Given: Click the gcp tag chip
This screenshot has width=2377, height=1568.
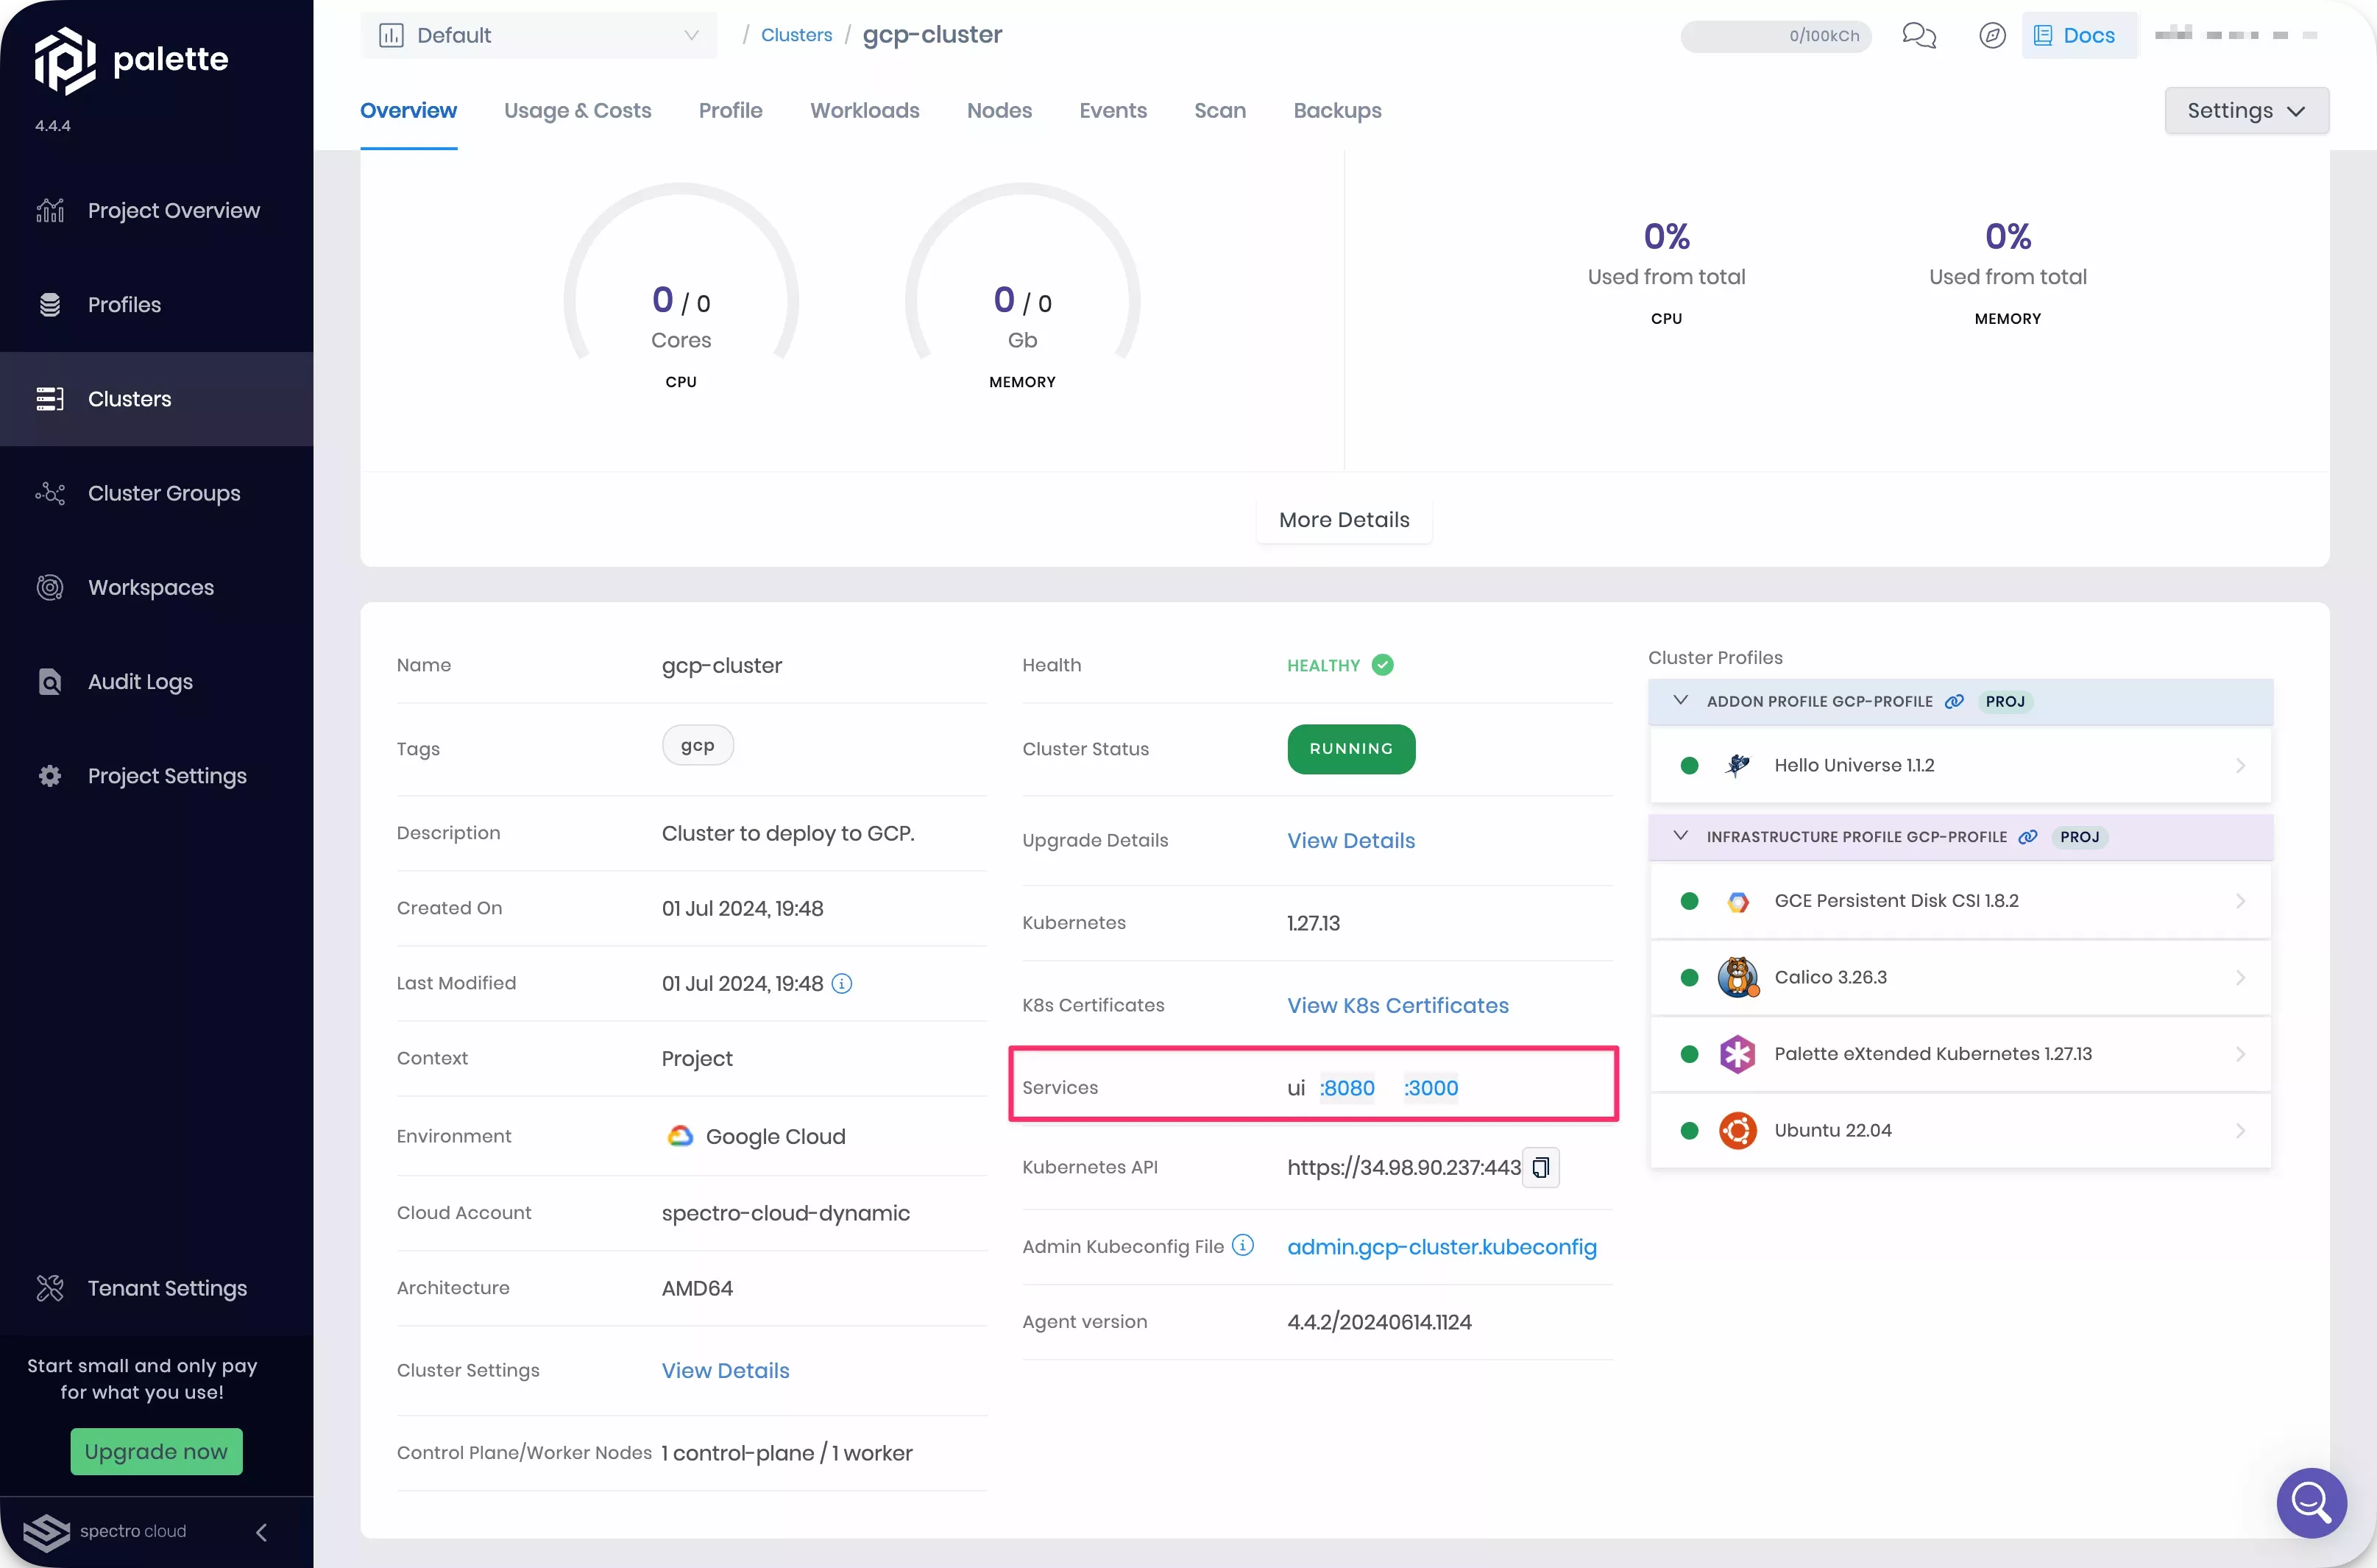Looking at the screenshot, I should point(698,746).
